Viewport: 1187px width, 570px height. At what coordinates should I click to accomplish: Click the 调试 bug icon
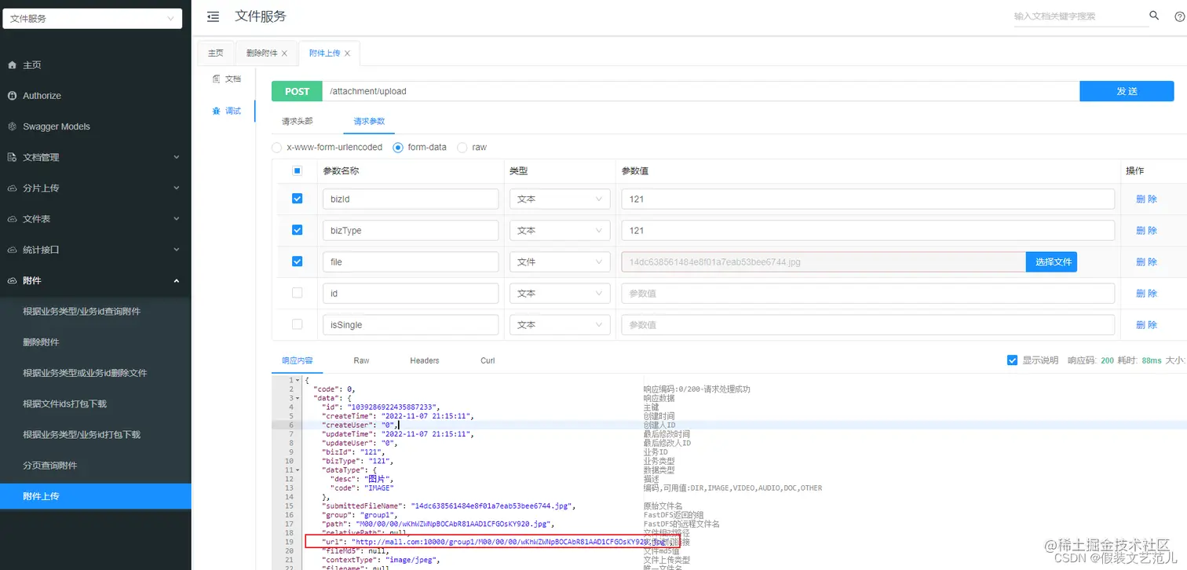pos(217,111)
